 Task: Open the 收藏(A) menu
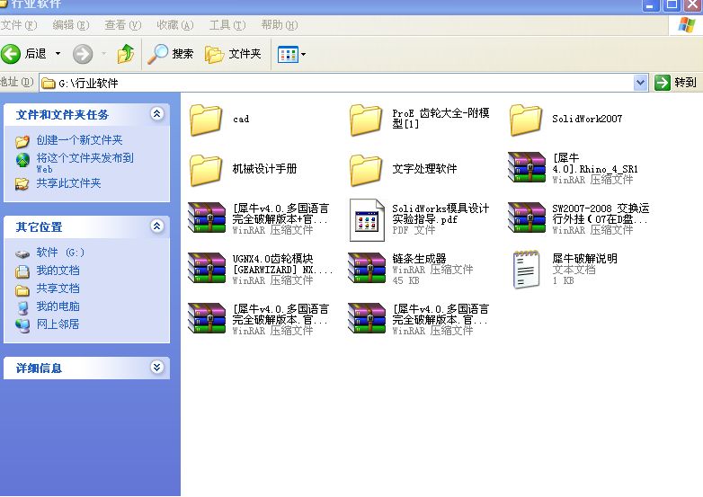point(175,25)
